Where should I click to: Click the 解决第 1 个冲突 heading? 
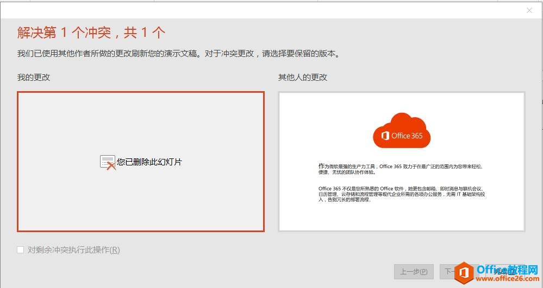(x=91, y=33)
